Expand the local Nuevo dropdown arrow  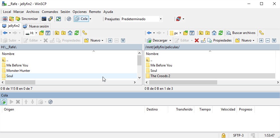coord(102,40)
